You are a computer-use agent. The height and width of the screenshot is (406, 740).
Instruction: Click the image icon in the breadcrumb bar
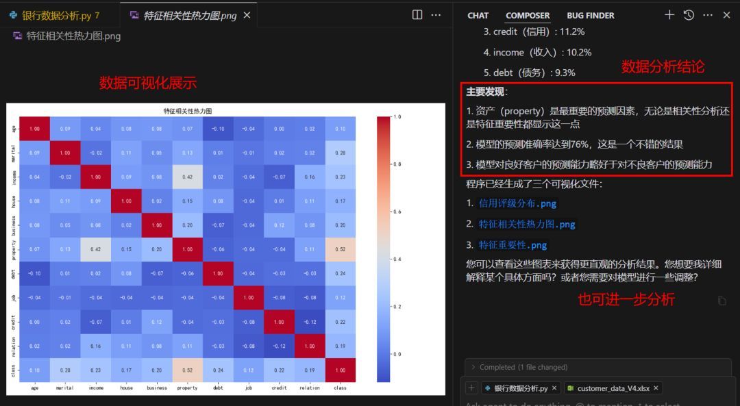[x=18, y=36]
